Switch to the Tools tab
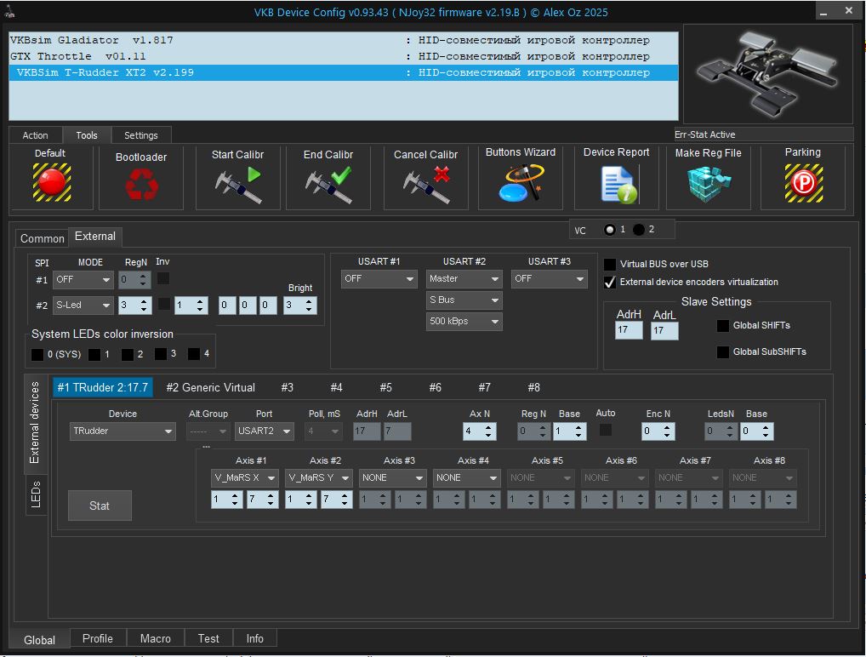This screenshot has height=657, width=866. pyautogui.click(x=87, y=135)
